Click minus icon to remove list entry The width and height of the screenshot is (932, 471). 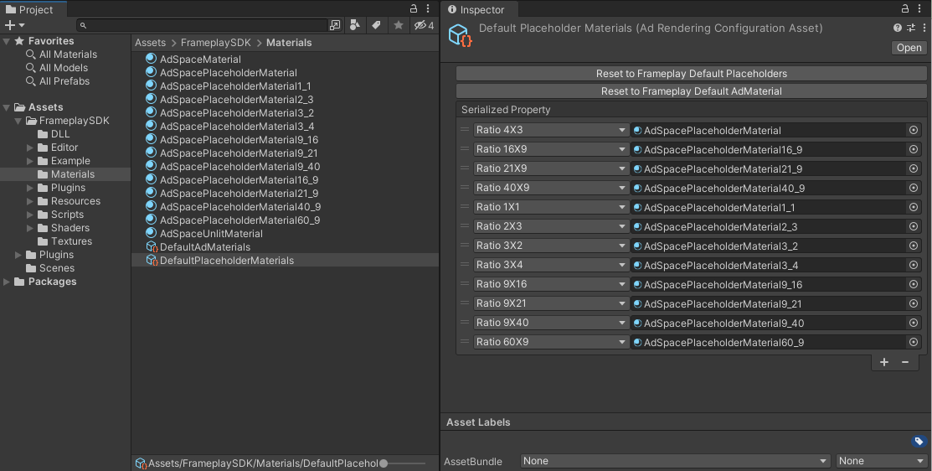pos(905,362)
